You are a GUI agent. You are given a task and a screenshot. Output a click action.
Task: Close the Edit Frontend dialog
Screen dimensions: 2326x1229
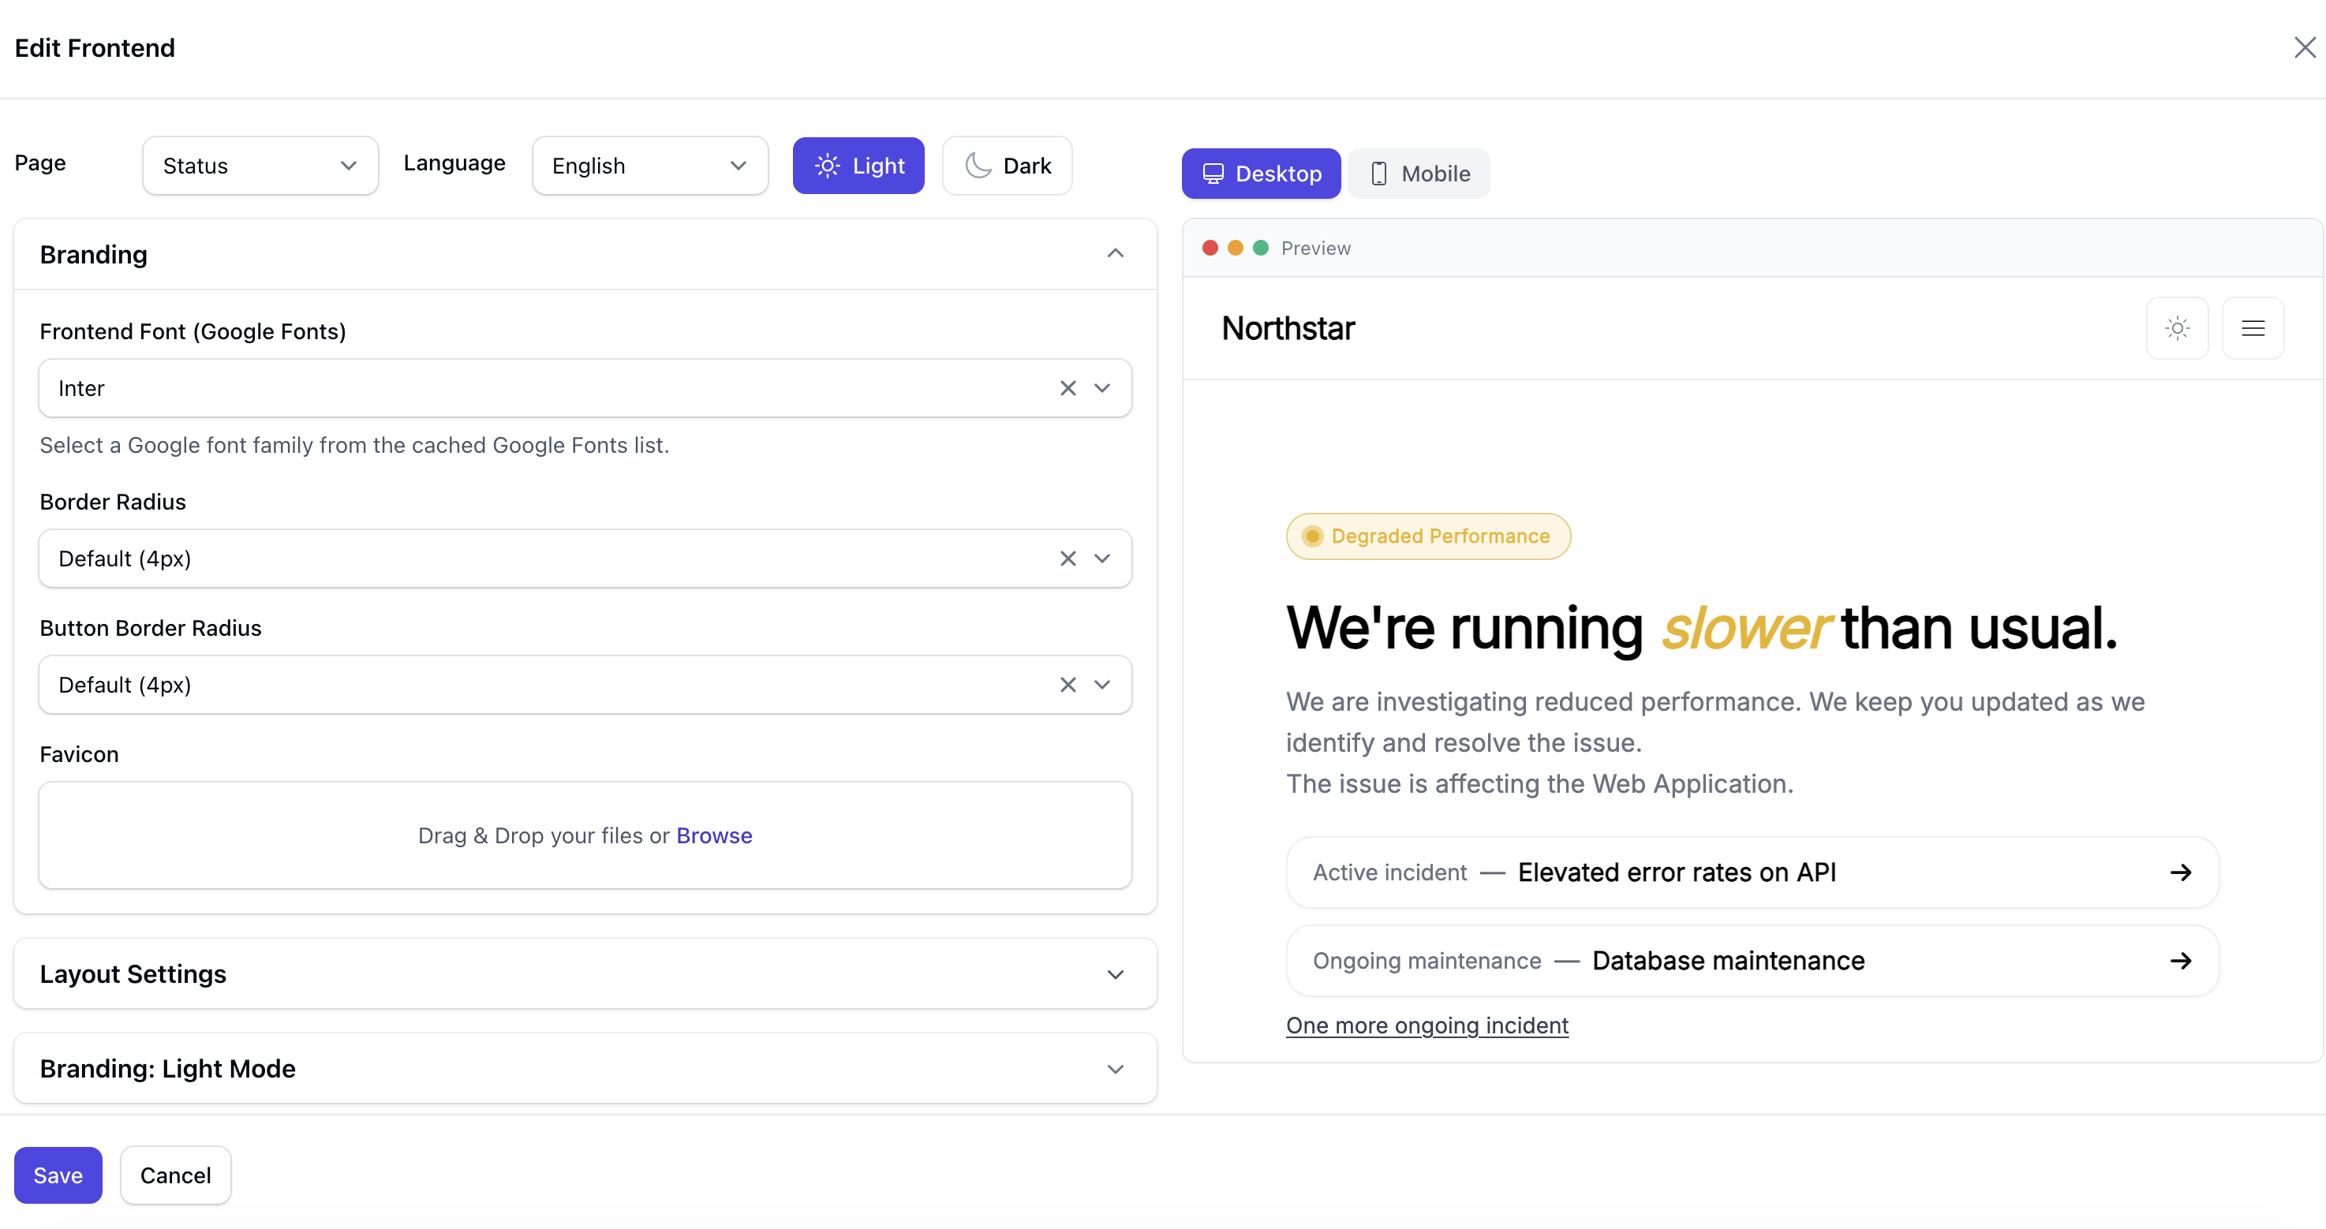[x=2305, y=47]
